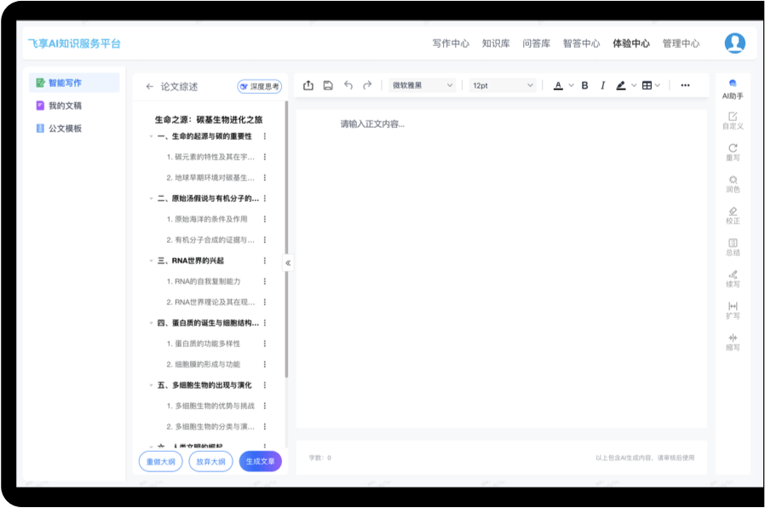This screenshot has height=508, width=765.
Task: Click the 校正 correction tool
Action: (733, 216)
